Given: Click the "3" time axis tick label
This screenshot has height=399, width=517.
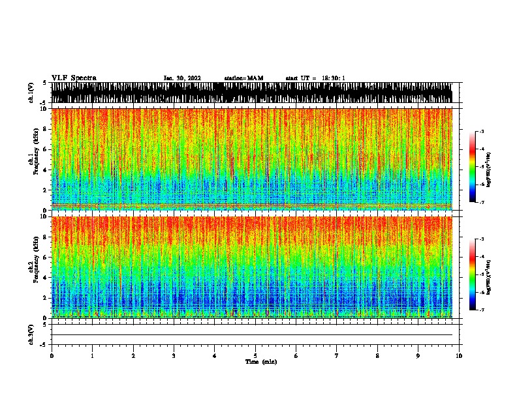Looking at the screenshot, I should (x=174, y=355).
